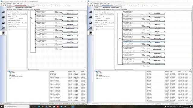The height and width of the screenshot is (108, 193).
Task: Toggle Speed ignores speedtable in left window
Action: click(8, 25)
